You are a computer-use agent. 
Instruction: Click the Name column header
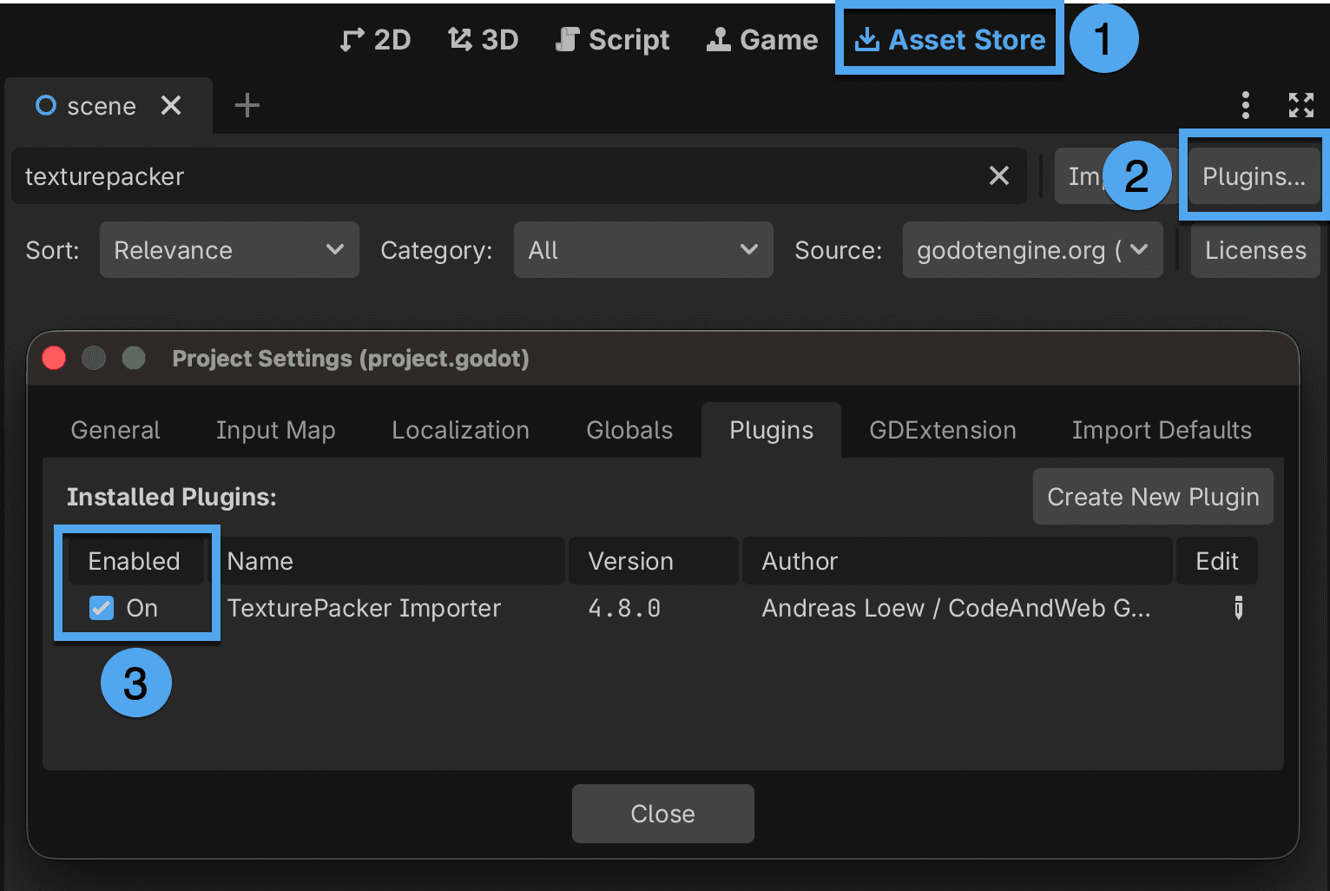pyautogui.click(x=386, y=561)
